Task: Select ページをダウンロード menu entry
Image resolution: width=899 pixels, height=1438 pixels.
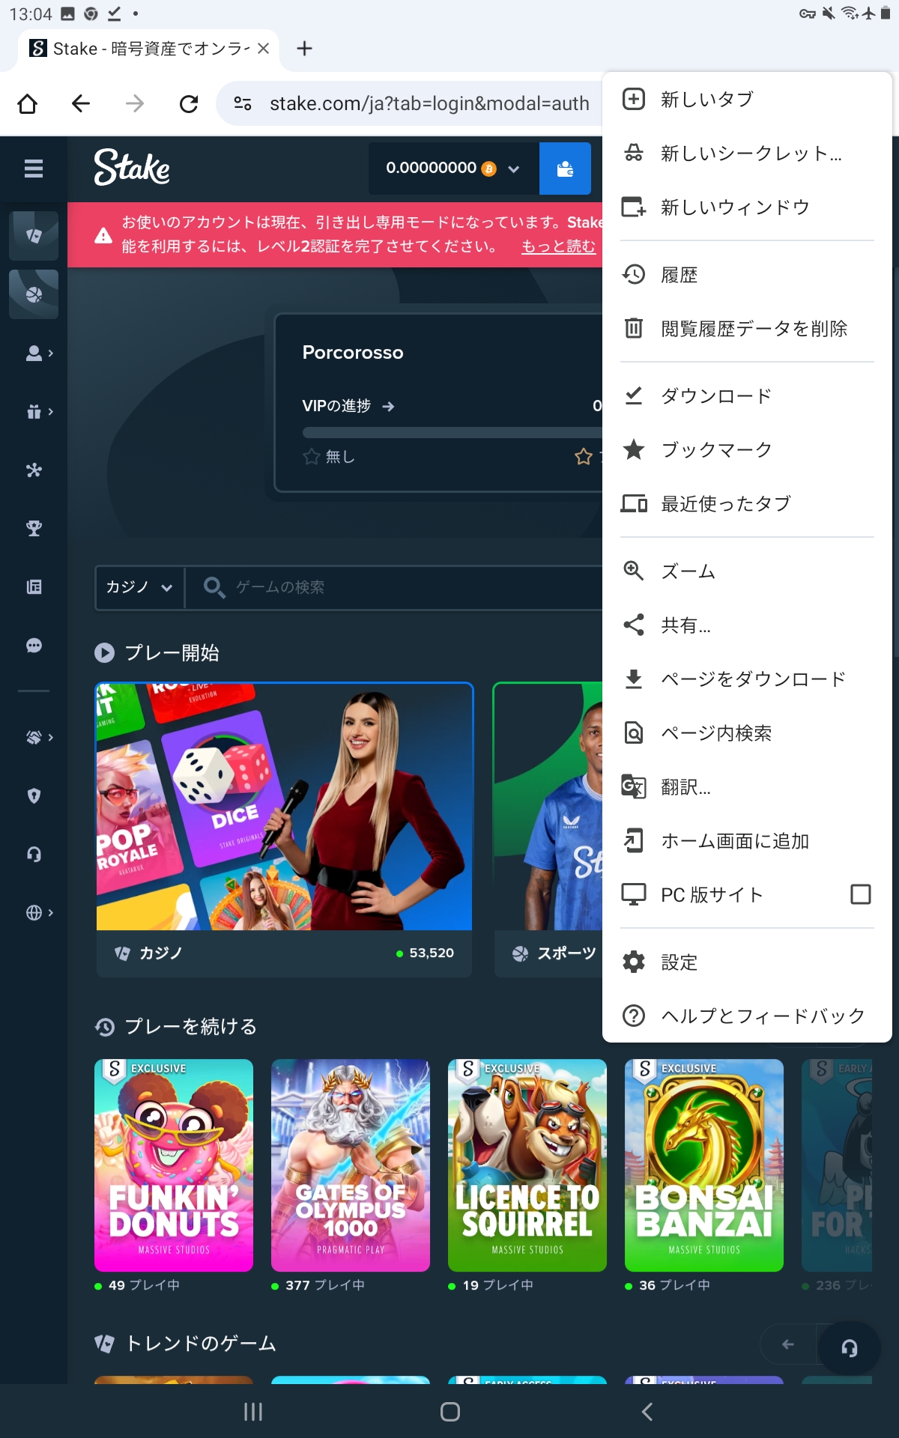Action: pos(747,679)
